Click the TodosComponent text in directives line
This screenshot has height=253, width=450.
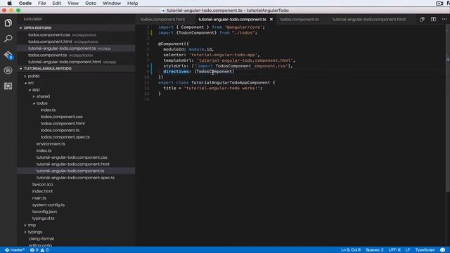(x=214, y=72)
